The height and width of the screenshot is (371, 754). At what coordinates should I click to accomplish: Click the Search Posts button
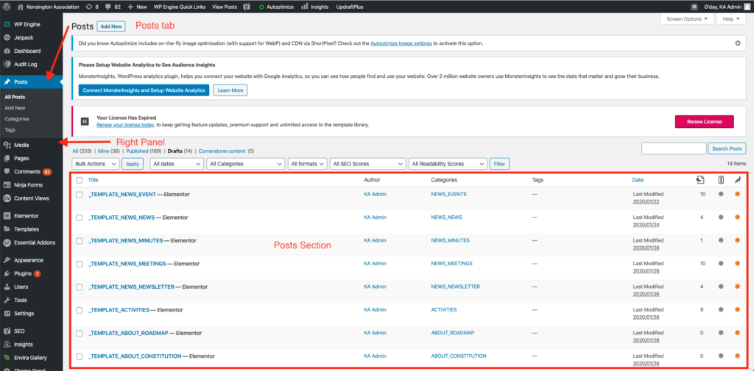pyautogui.click(x=727, y=149)
